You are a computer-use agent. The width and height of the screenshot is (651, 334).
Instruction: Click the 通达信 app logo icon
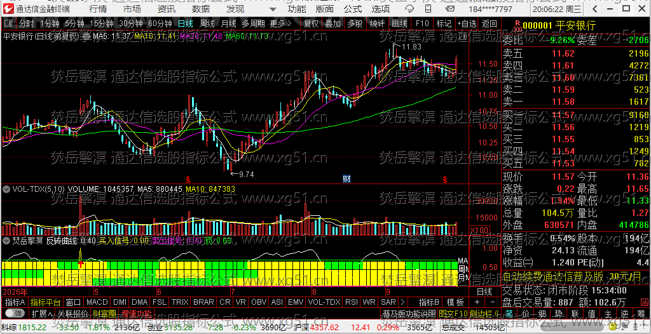click(x=8, y=9)
